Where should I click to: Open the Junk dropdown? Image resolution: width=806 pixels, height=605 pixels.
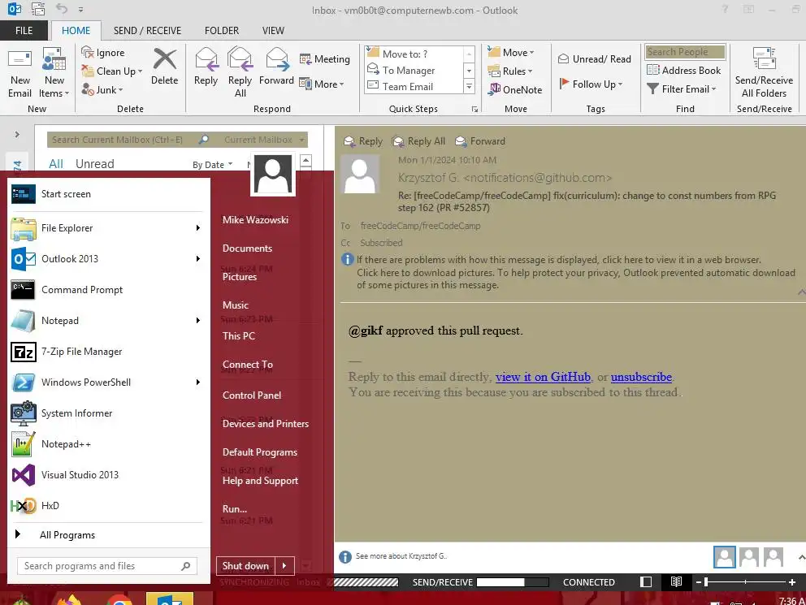coord(102,90)
